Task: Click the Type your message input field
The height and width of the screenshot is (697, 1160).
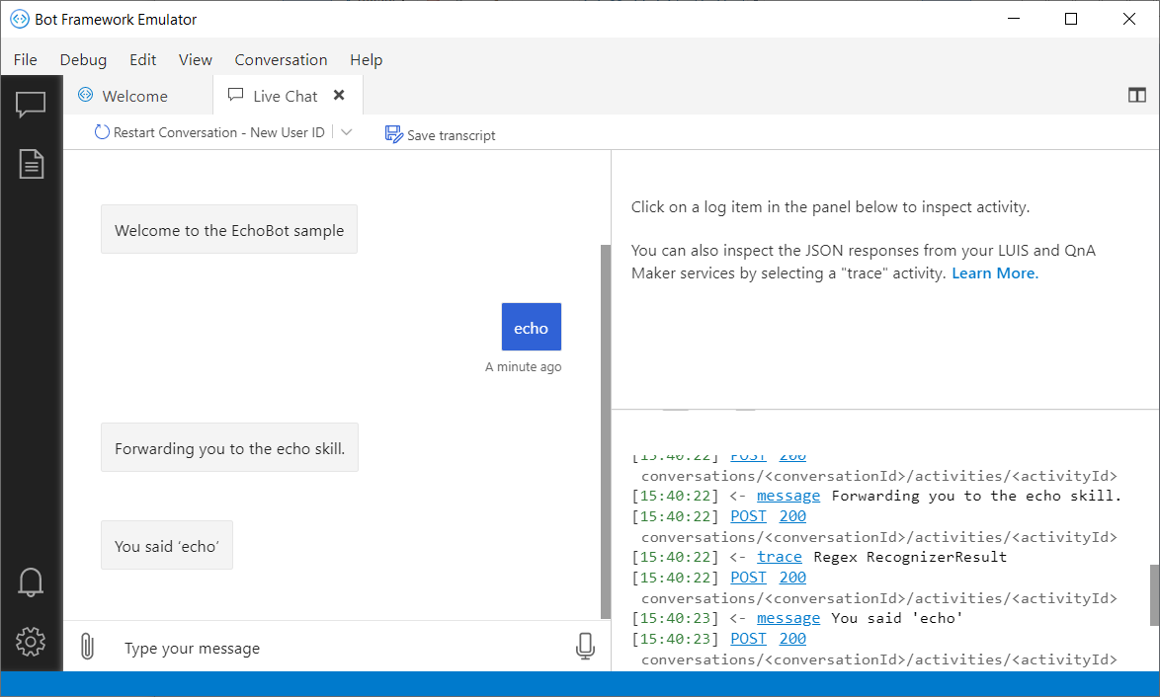Action: (296, 648)
